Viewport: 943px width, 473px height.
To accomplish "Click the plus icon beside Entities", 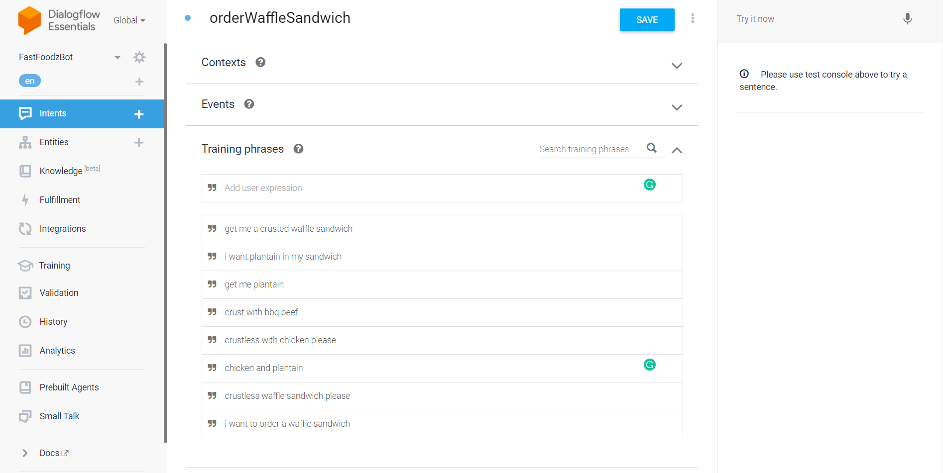I will pyautogui.click(x=139, y=143).
